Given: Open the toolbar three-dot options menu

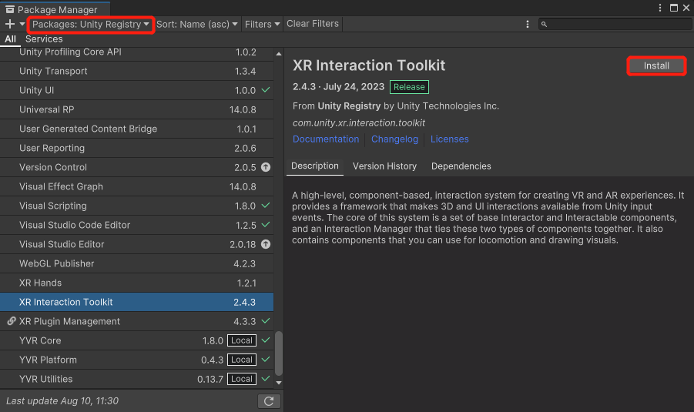Looking at the screenshot, I should point(527,25).
